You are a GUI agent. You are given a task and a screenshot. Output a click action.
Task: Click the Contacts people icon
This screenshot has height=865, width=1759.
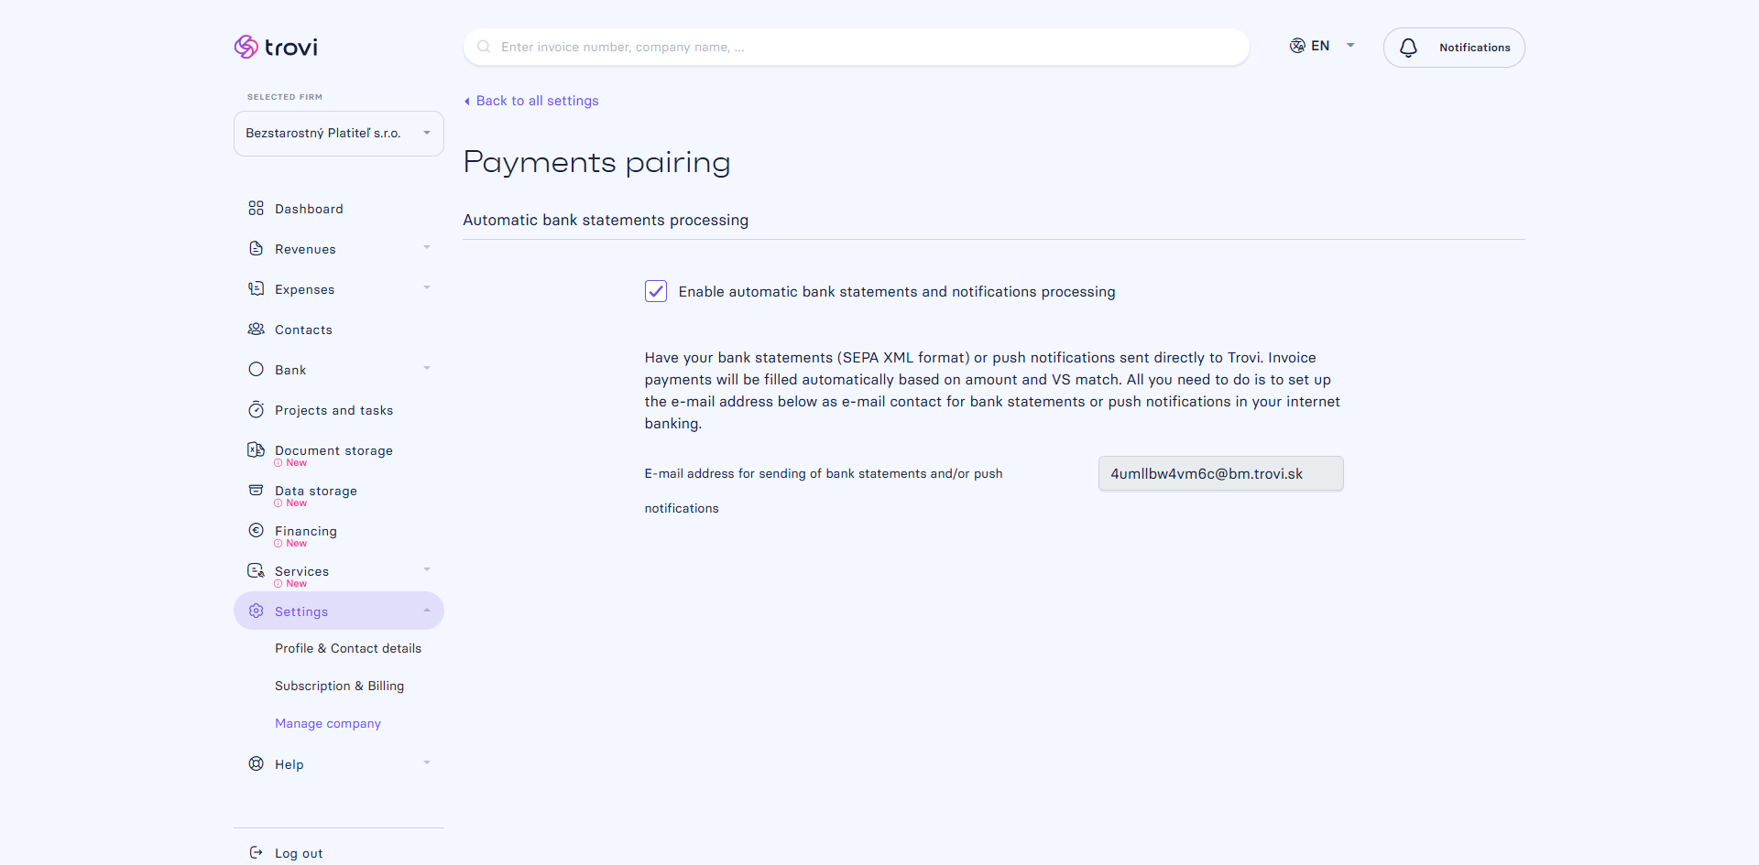[256, 330]
